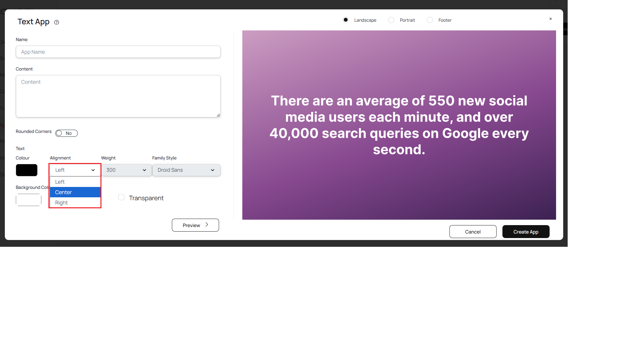This screenshot has width=620, height=349.
Task: Click the Cancel button
Action: pyautogui.click(x=473, y=232)
